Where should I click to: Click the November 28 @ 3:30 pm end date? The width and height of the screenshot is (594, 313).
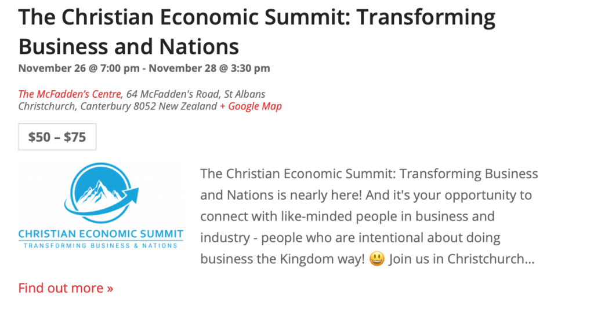[x=209, y=68]
